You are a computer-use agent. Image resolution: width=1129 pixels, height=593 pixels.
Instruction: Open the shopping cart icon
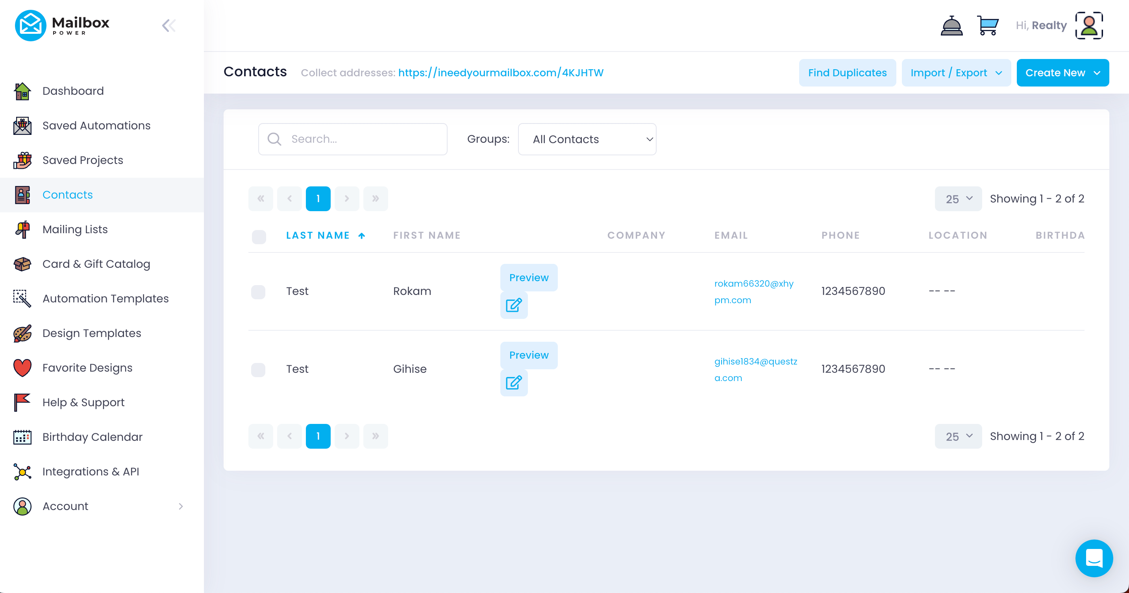[987, 26]
